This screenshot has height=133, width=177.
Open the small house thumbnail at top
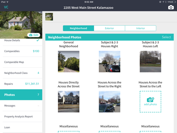coord(49,17)
